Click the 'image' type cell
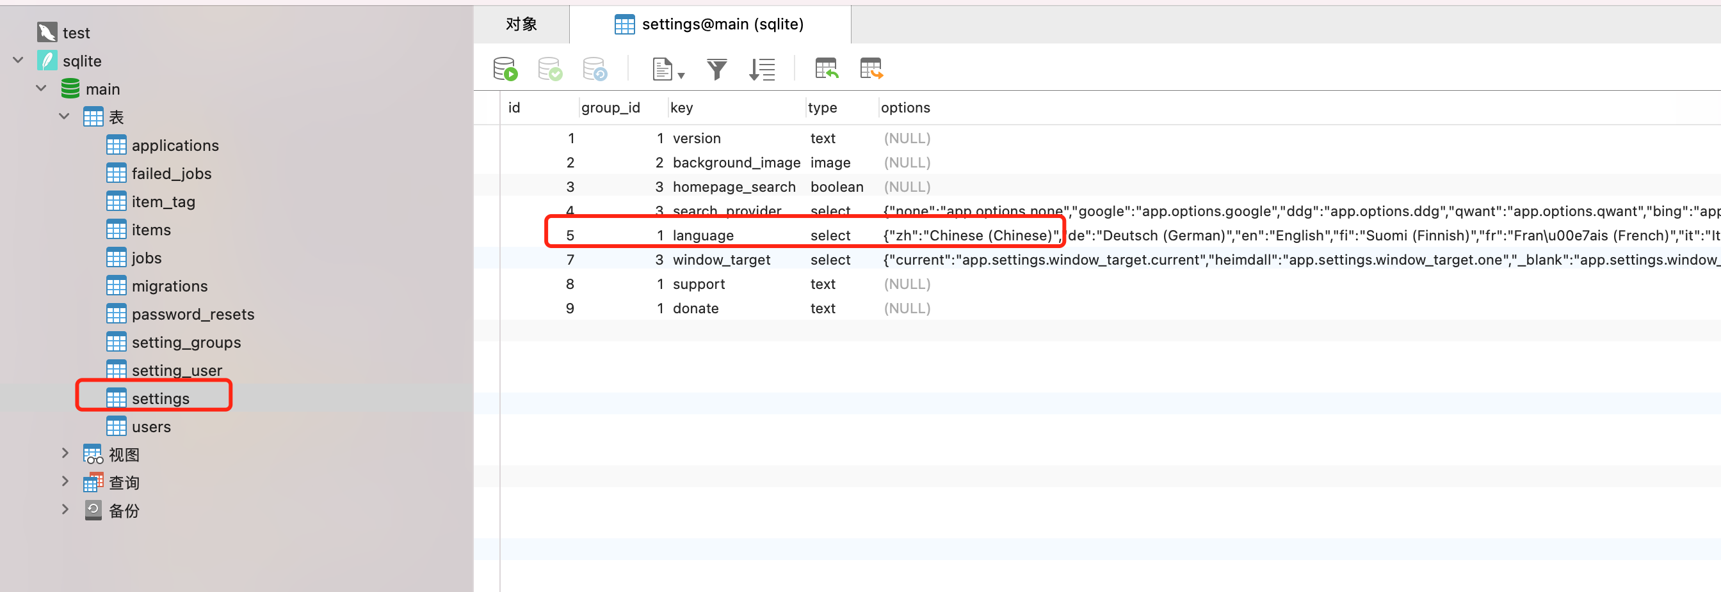This screenshot has height=592, width=1721. click(842, 162)
